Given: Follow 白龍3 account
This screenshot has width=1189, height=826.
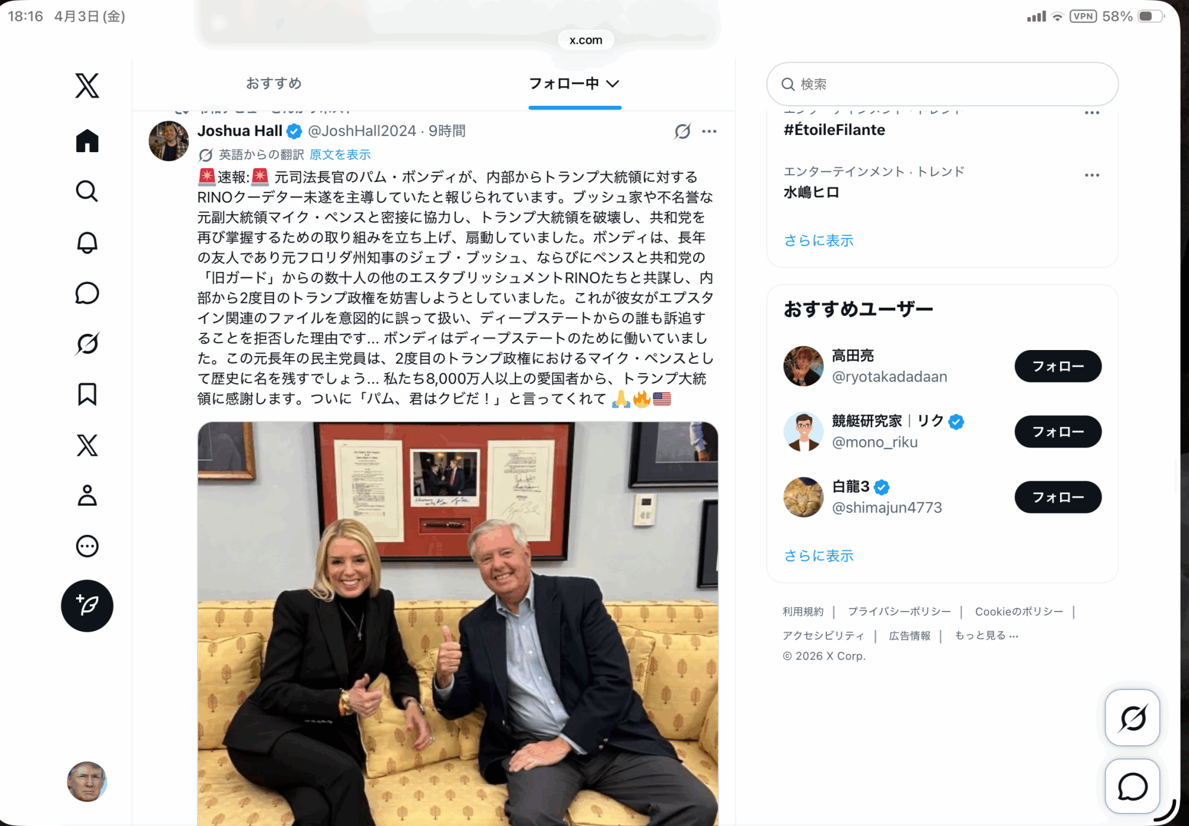Looking at the screenshot, I should pyautogui.click(x=1058, y=497).
